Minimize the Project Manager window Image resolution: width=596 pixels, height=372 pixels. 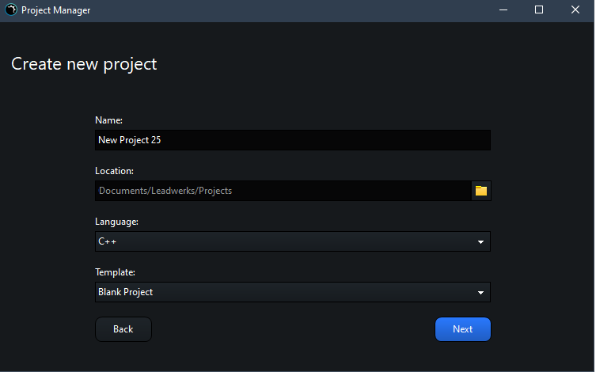point(503,10)
